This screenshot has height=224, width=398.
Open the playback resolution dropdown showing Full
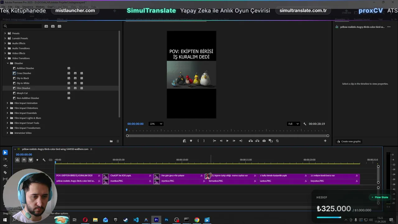point(293,124)
